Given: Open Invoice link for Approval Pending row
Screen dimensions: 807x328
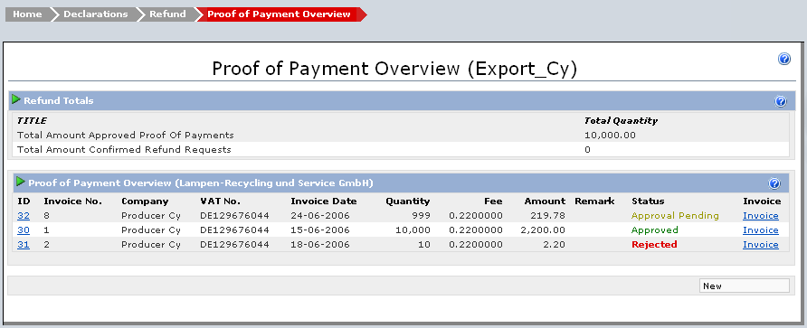Looking at the screenshot, I should (x=761, y=216).
